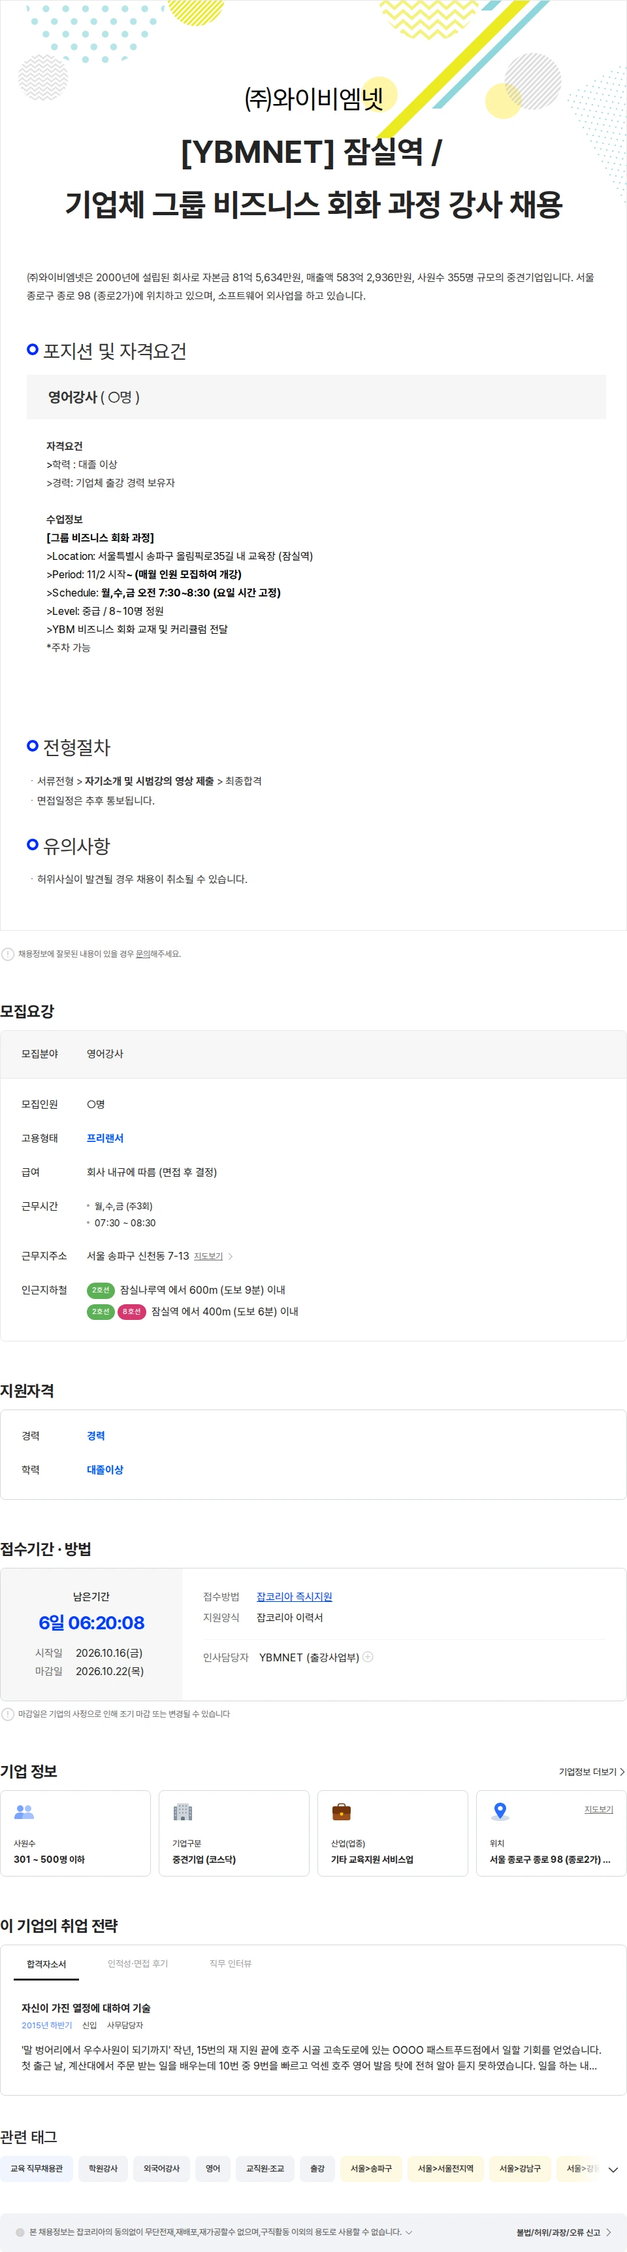Click the 프리랜서 employment type link
Screen dimensions: 627x2252
pos(104,1138)
